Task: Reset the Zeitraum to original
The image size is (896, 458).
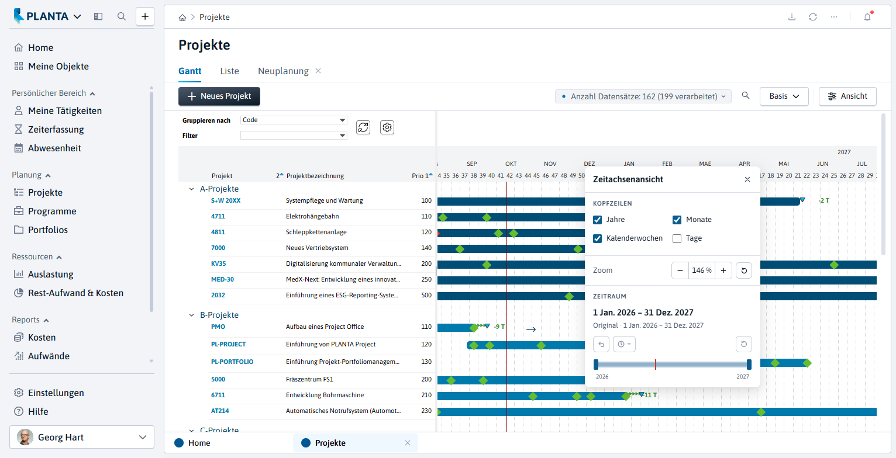Action: (743, 344)
